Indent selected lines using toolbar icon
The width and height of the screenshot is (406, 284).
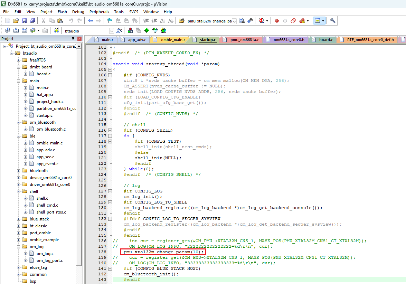tap(146, 21)
